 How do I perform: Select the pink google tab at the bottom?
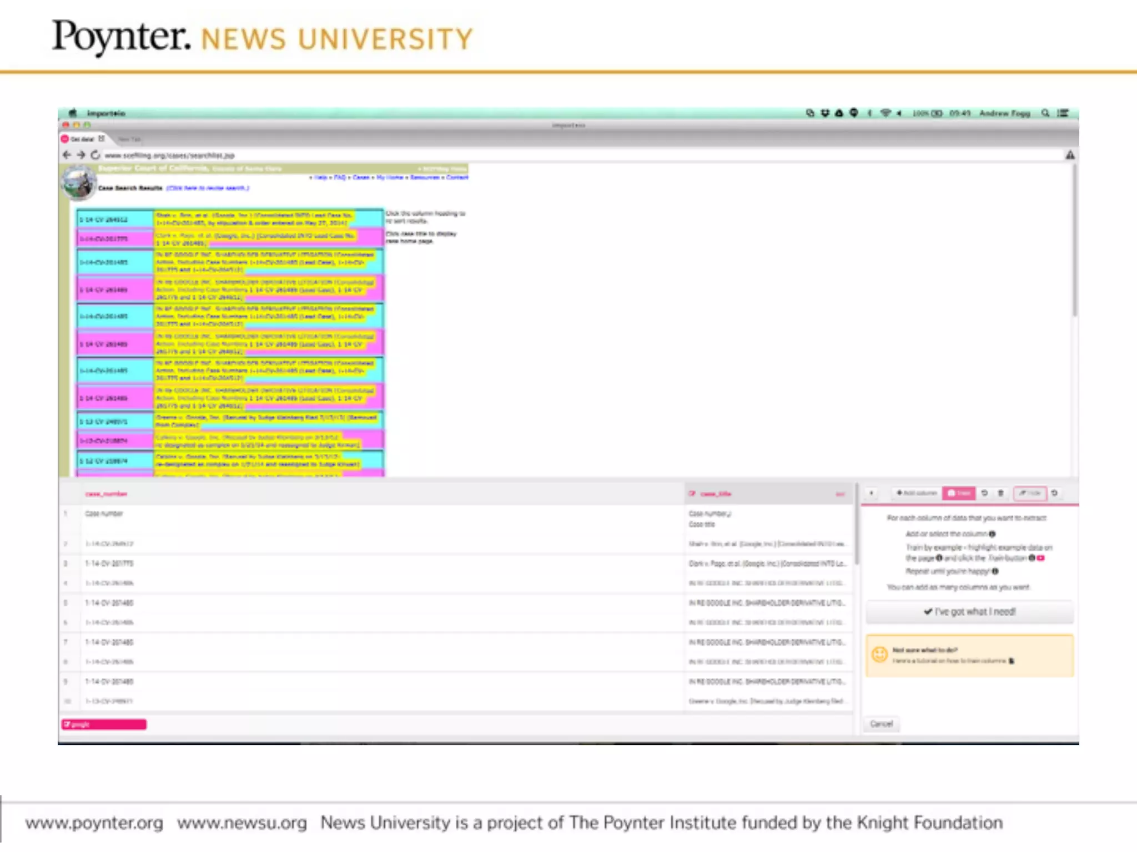[x=104, y=724]
